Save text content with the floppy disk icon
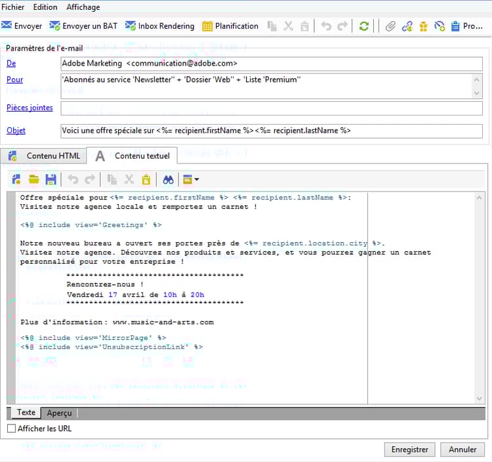Screen dimensions: 492x462 coord(51,179)
